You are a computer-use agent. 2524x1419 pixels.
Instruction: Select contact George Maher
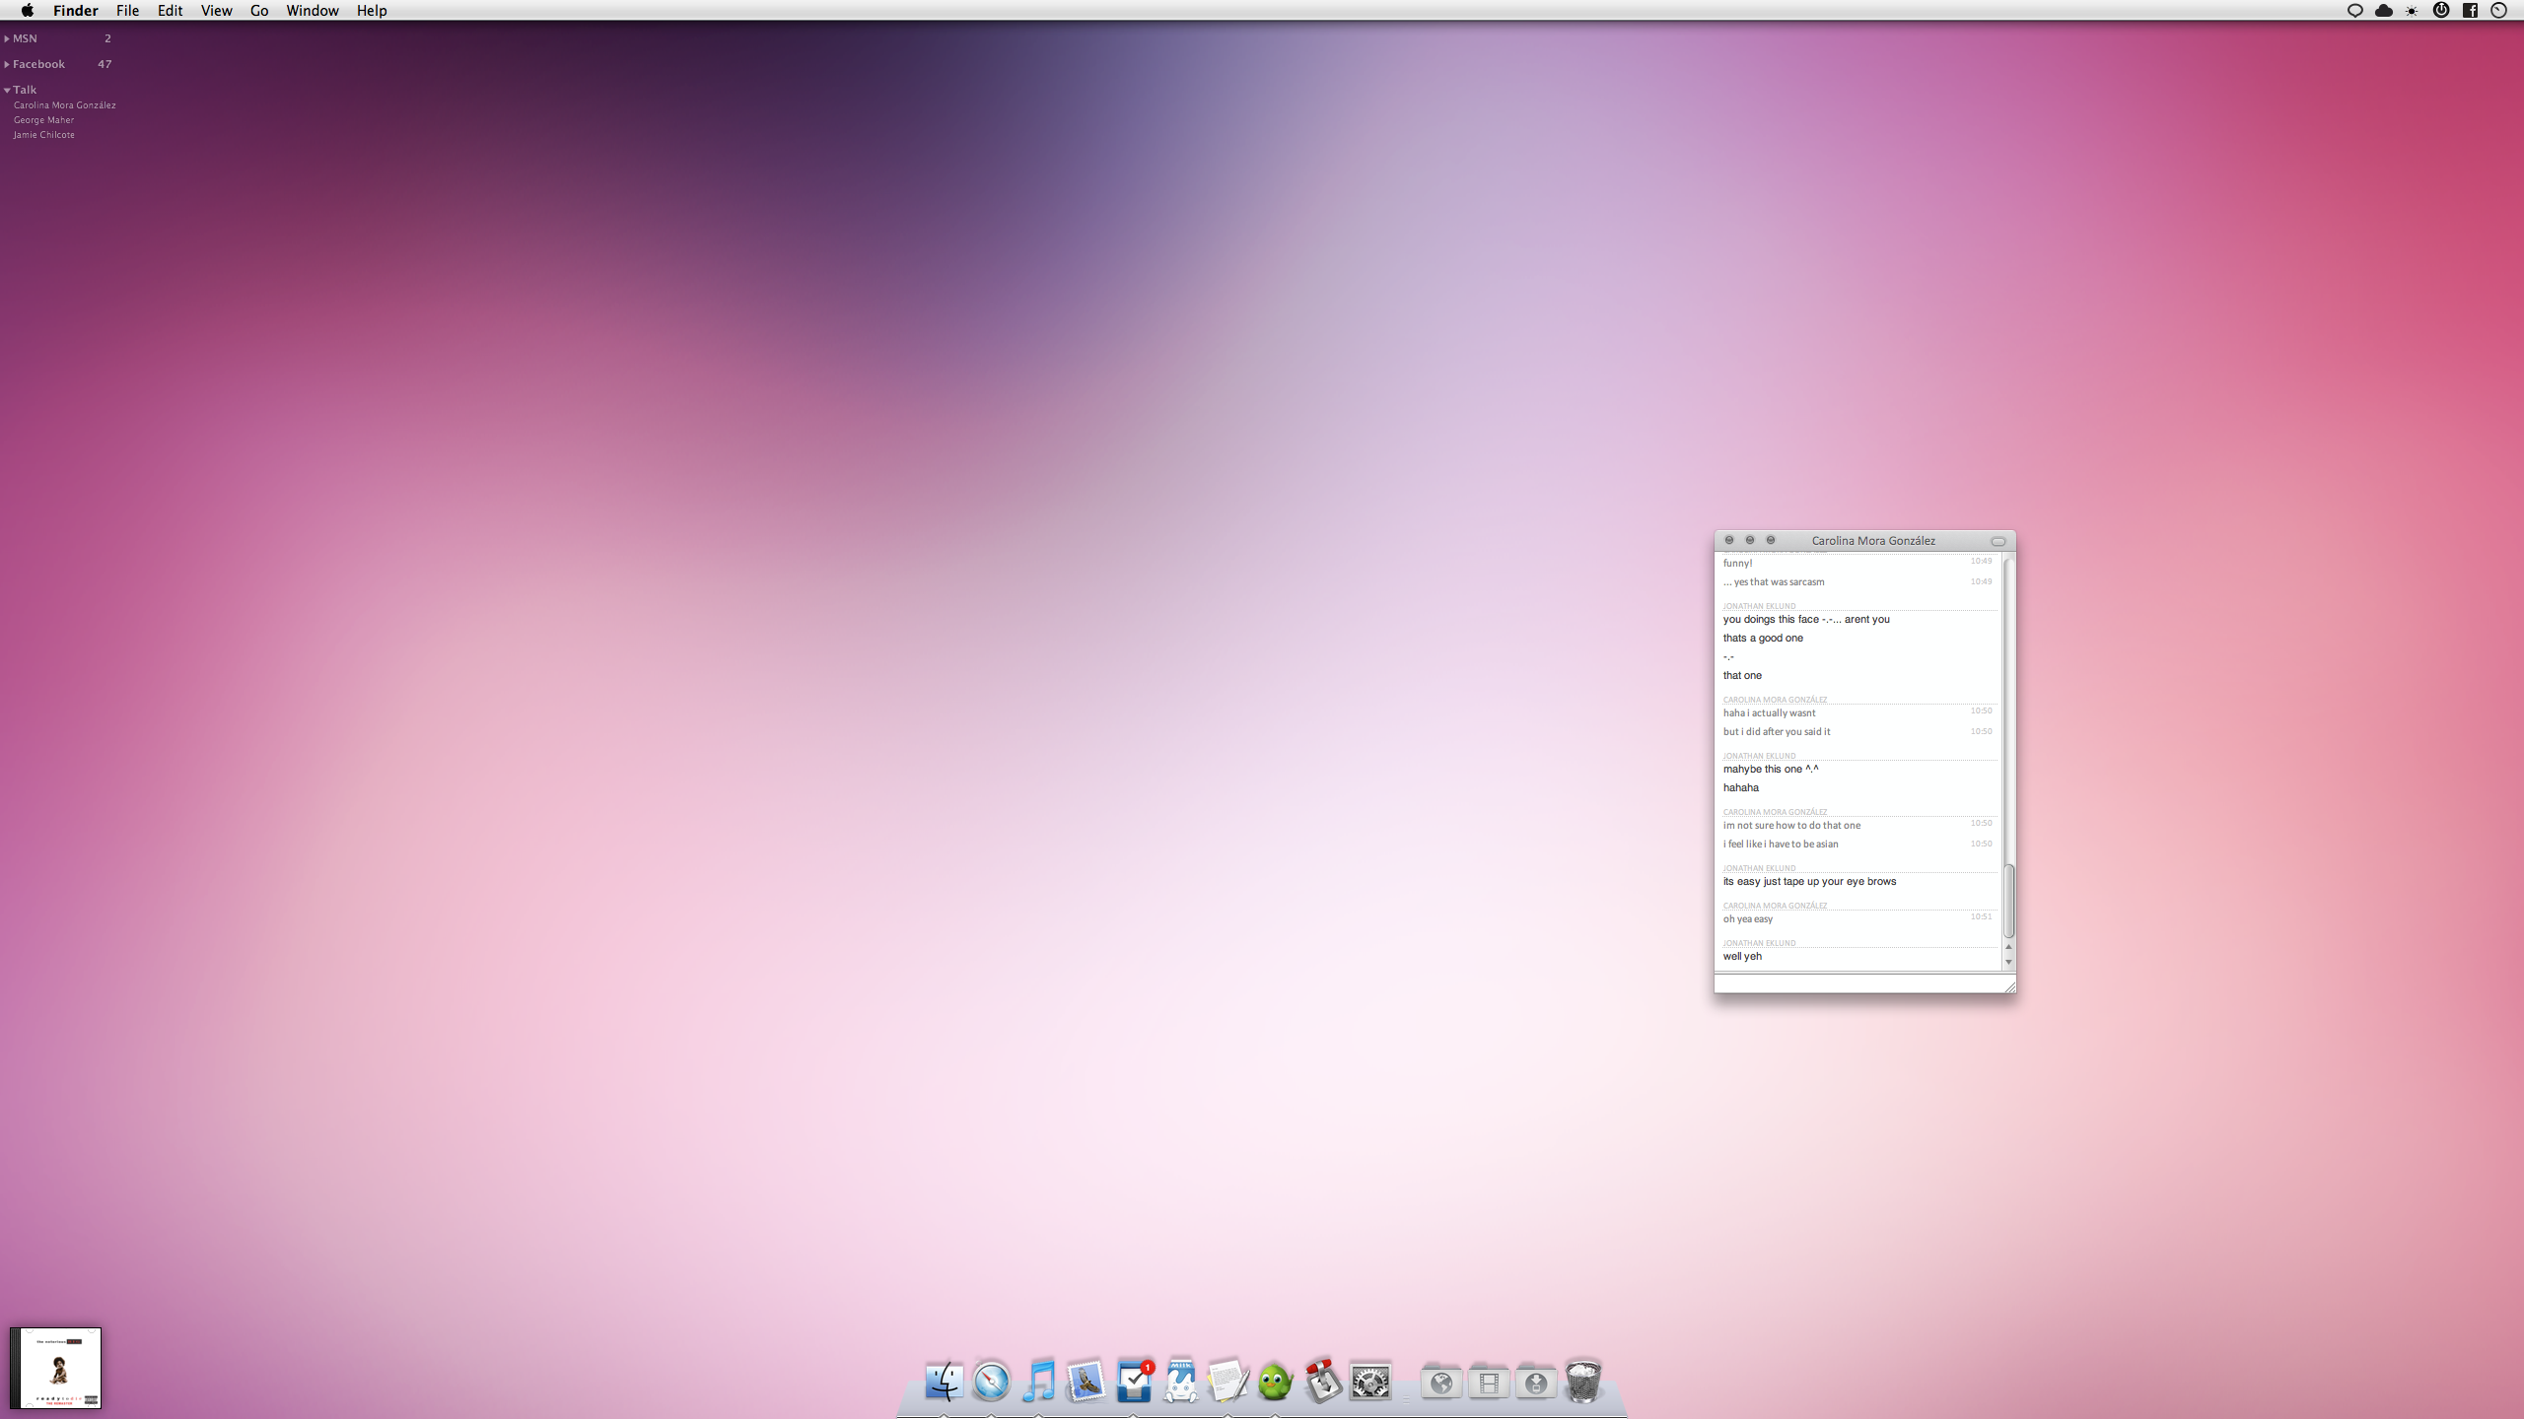point(43,119)
